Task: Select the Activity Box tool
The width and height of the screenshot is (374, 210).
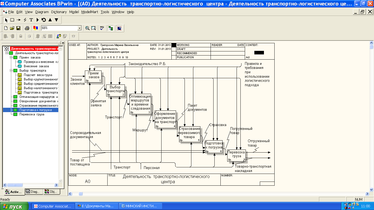Action: (x=12, y=20)
